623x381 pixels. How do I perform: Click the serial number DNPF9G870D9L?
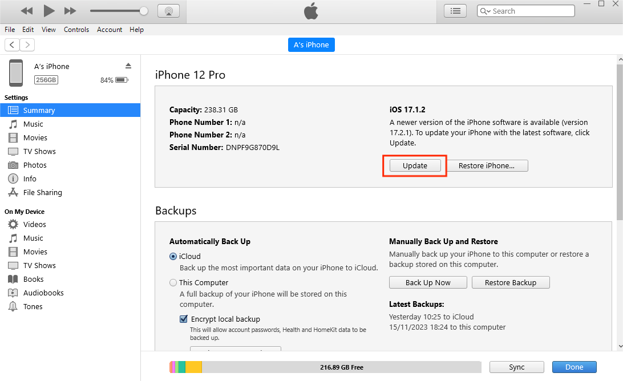[253, 147]
